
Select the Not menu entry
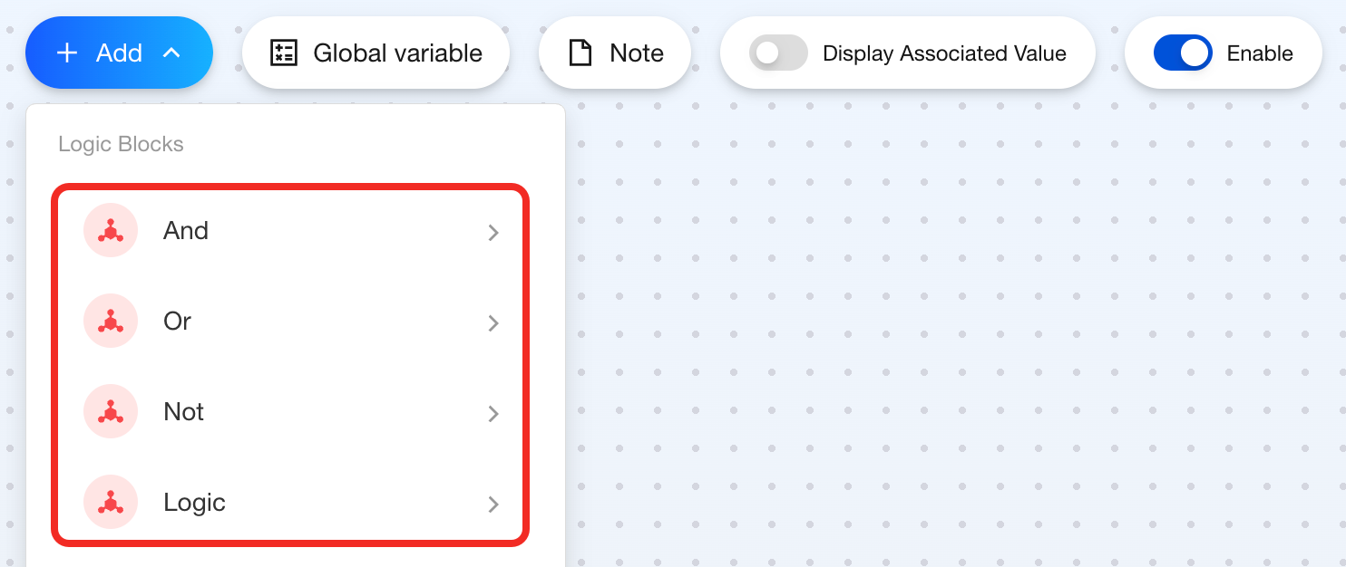pyautogui.click(x=184, y=412)
